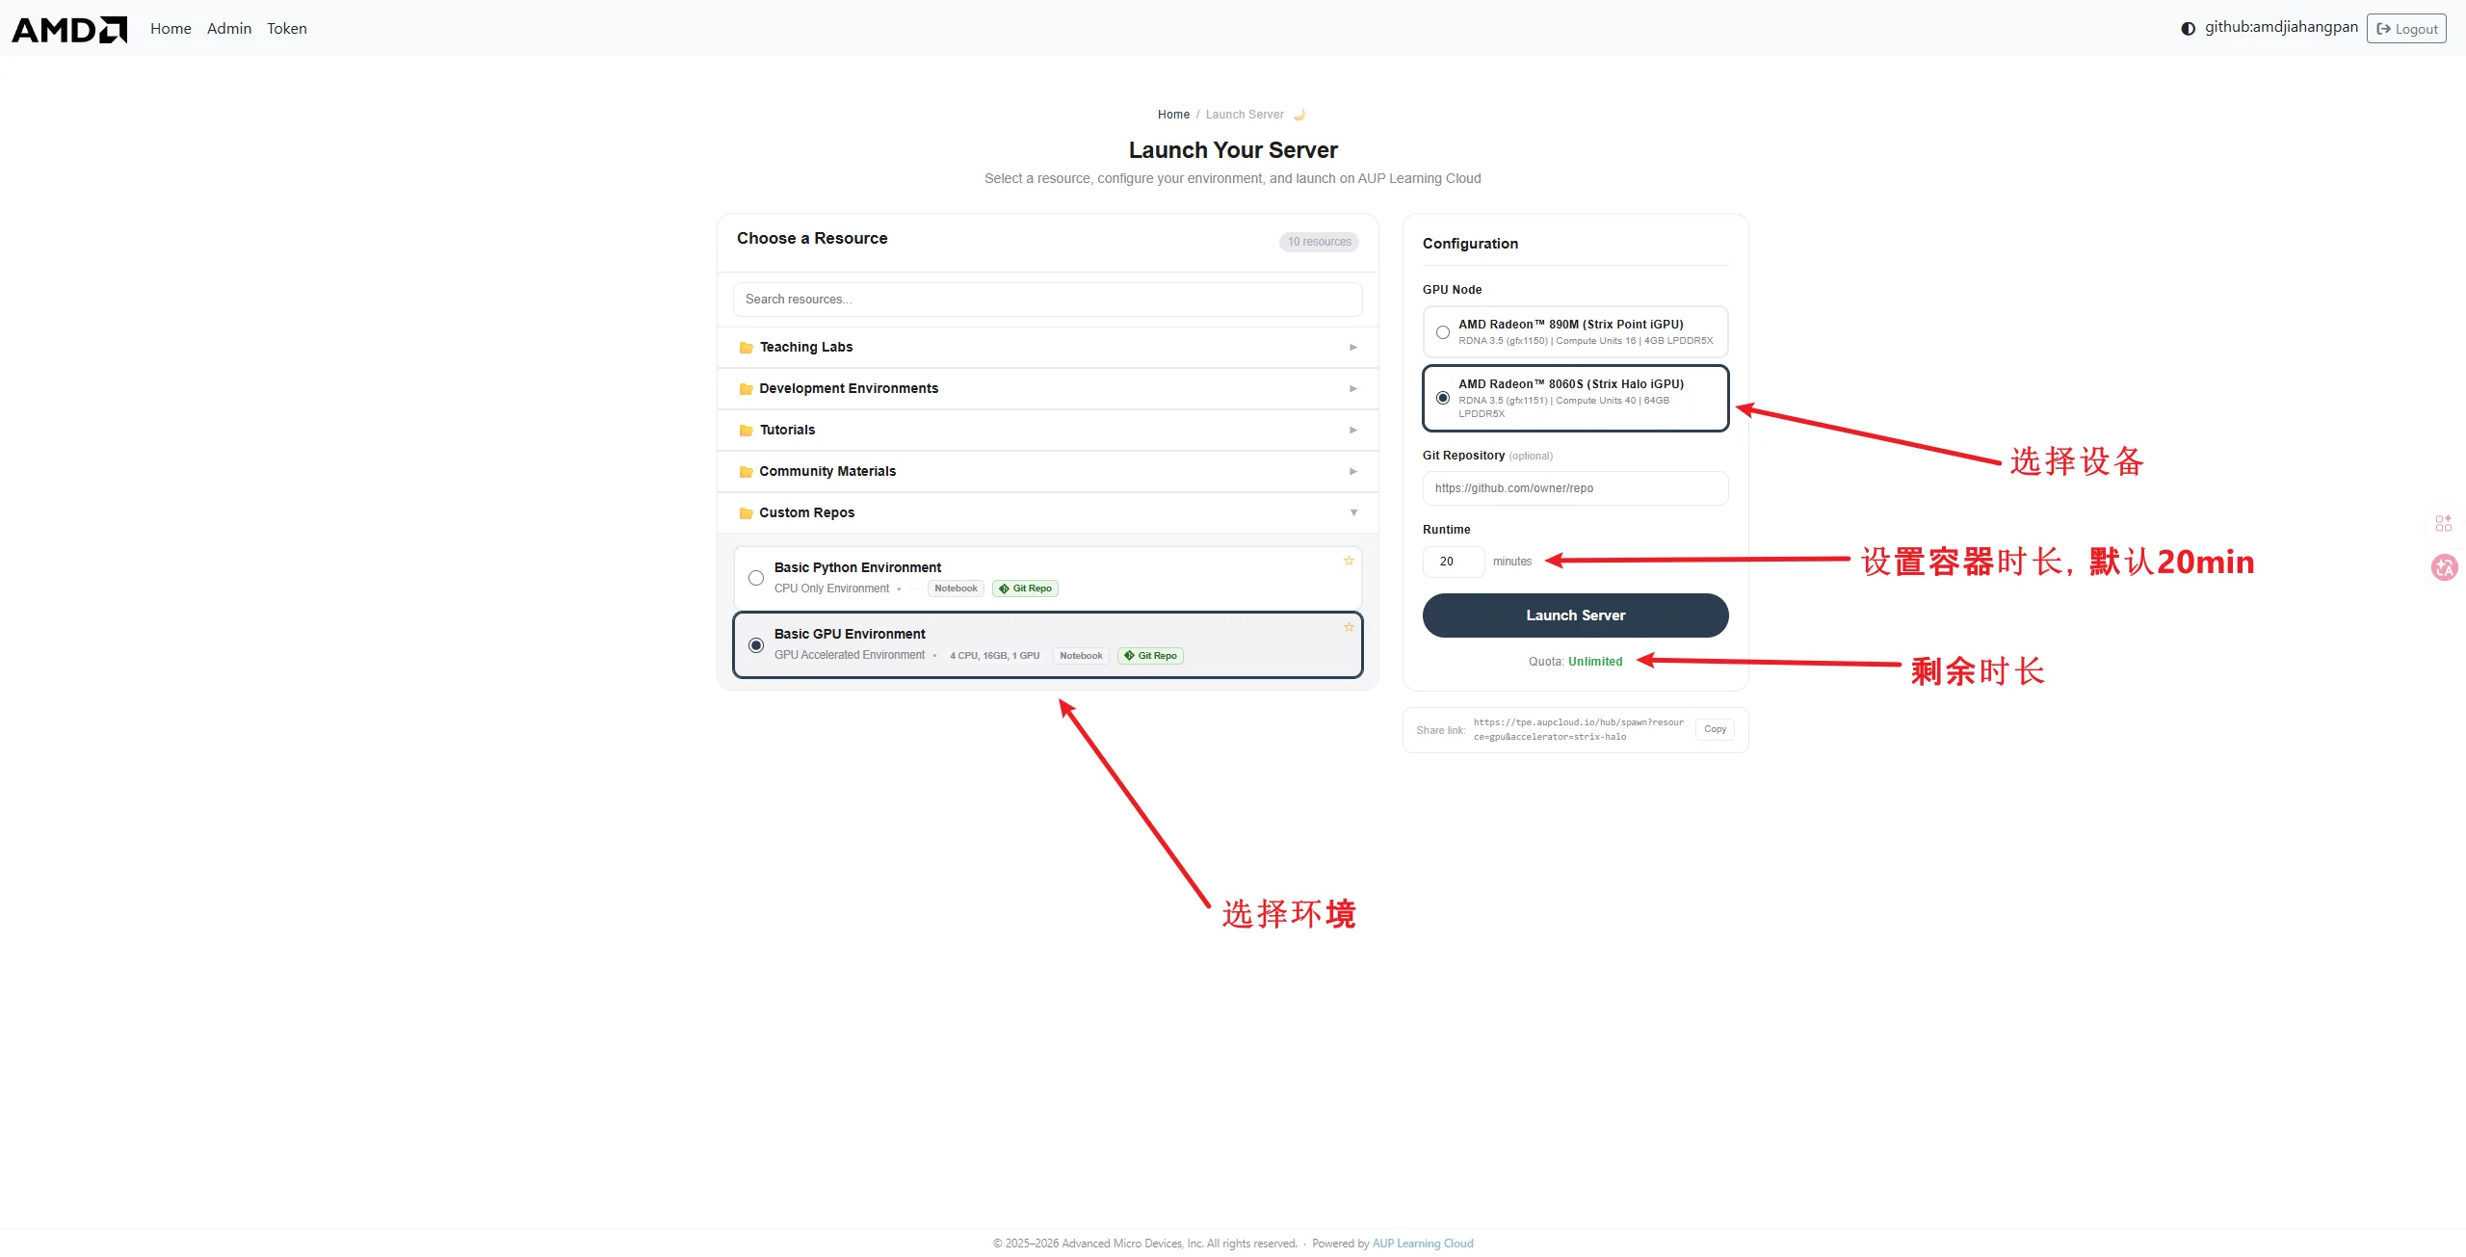
Task: Click the "Launch Server" breadcrumb text
Action: coord(1245,115)
